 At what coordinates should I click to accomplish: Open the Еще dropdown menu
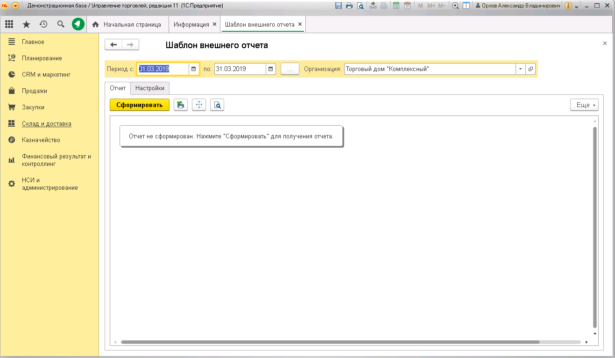tap(584, 105)
